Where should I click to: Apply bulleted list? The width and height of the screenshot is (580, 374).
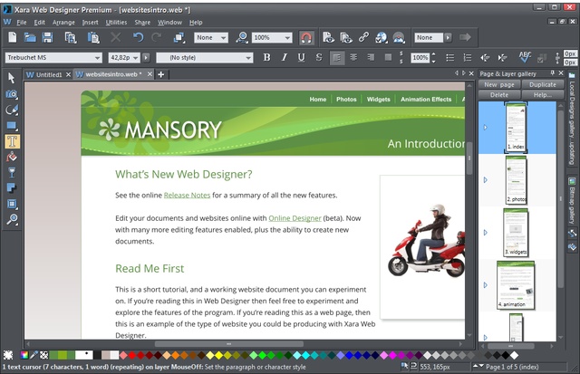click(450, 58)
